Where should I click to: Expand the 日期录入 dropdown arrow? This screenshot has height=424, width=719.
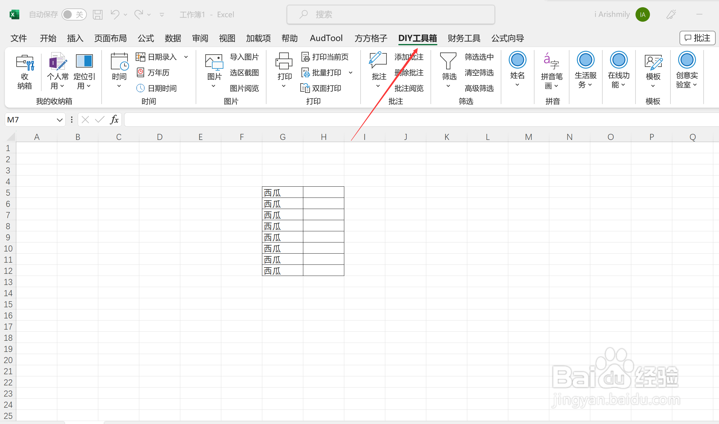(186, 57)
